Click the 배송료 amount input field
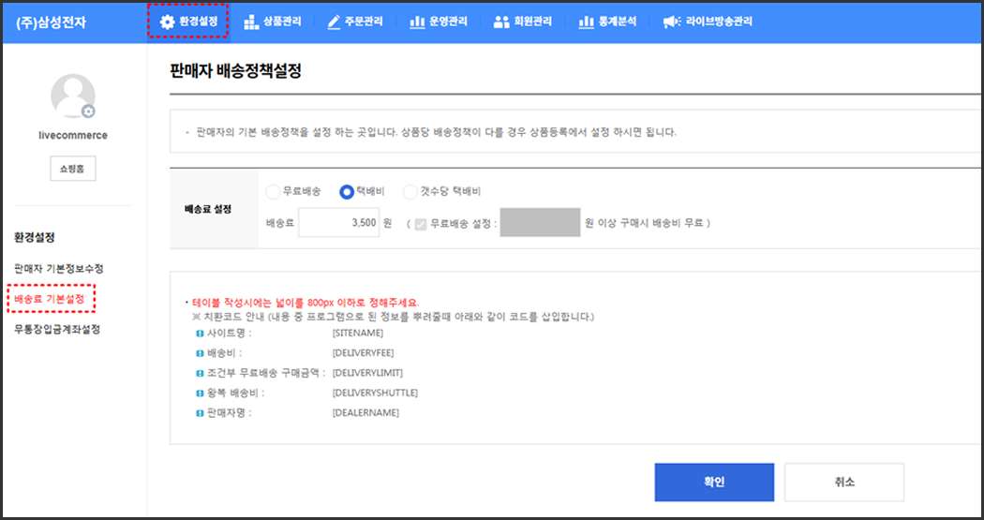Screen dimensions: 984x520 337,223
